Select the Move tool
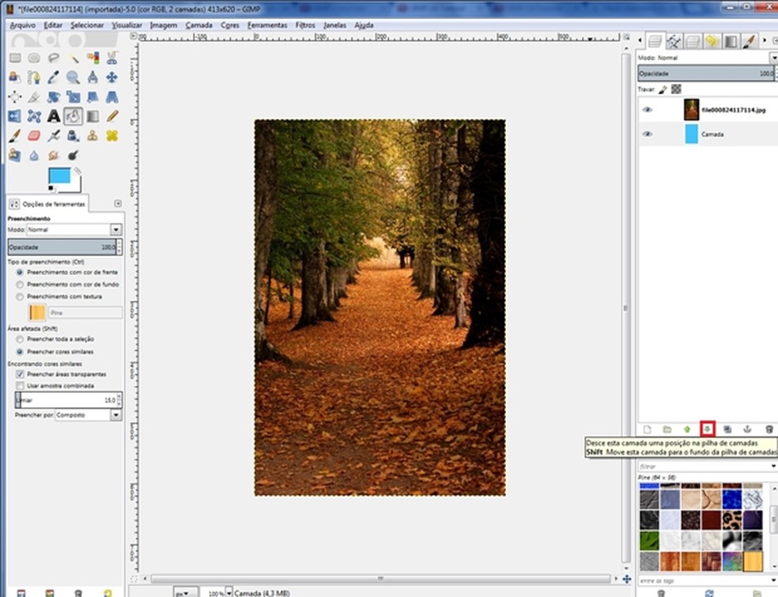This screenshot has width=778, height=597. pos(112,77)
